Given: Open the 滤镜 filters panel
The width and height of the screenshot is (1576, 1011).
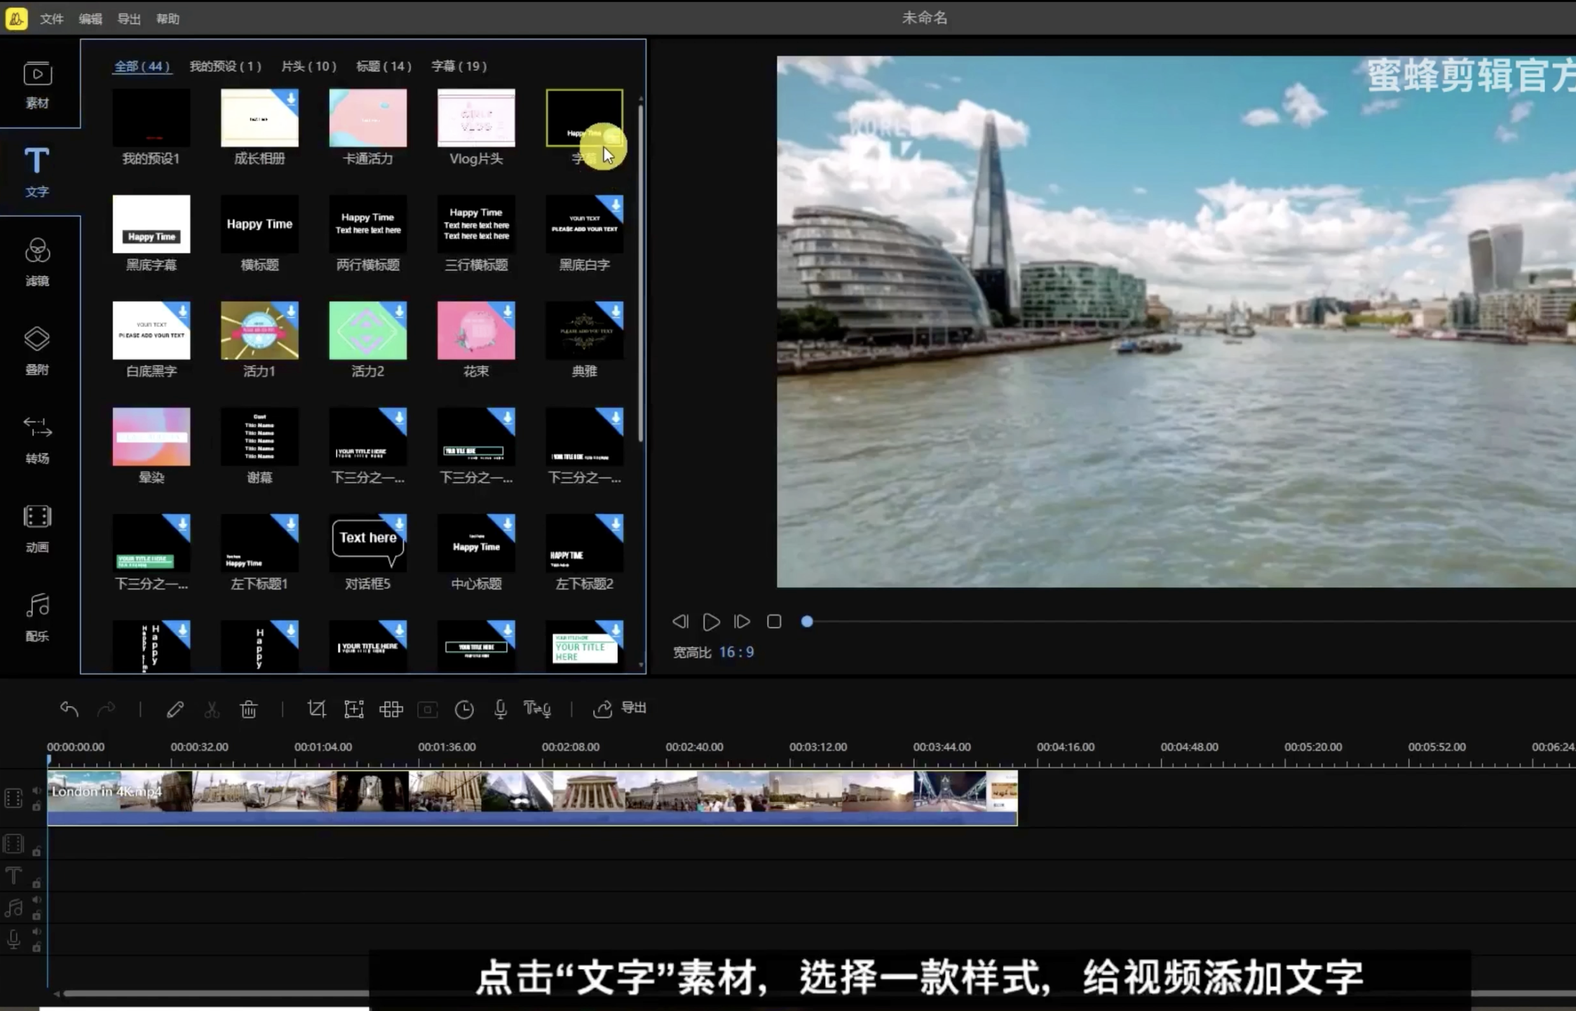Looking at the screenshot, I should click(38, 262).
